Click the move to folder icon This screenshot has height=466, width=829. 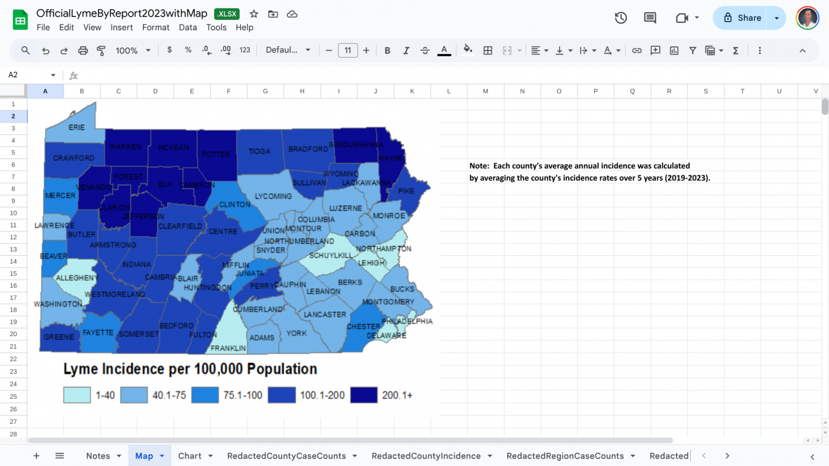273,14
